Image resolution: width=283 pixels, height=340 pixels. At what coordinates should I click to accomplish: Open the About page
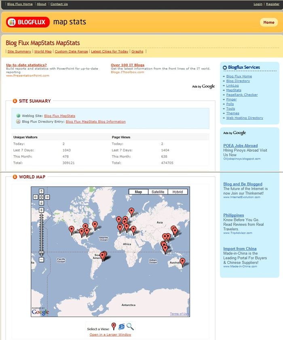click(42, 4)
